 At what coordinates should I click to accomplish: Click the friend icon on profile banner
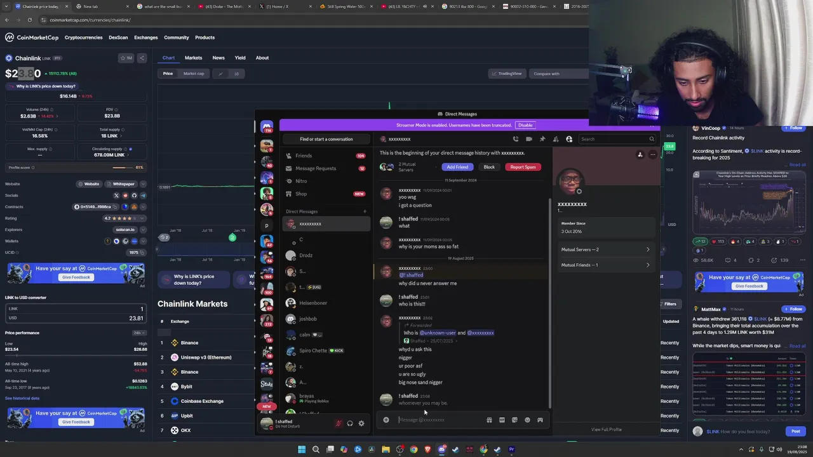[640, 154]
